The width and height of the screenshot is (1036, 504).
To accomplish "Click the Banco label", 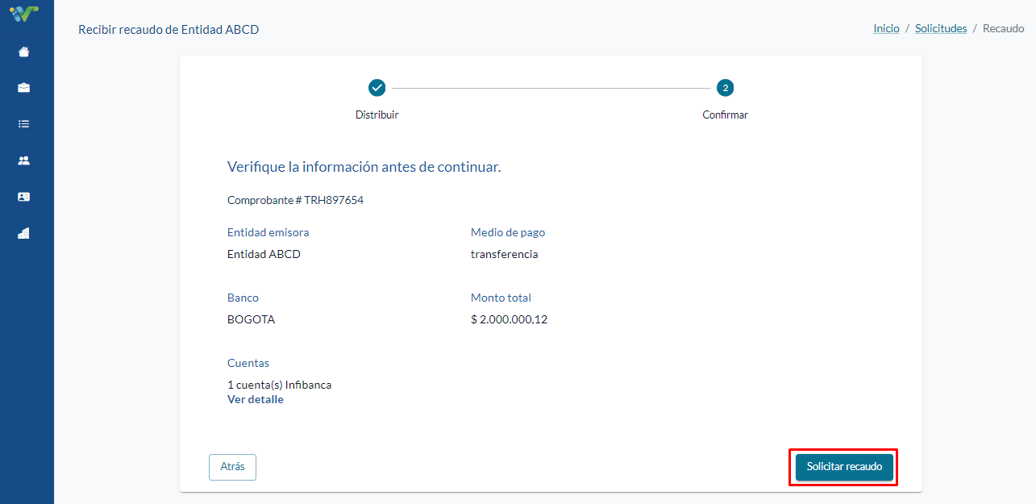I will click(243, 298).
